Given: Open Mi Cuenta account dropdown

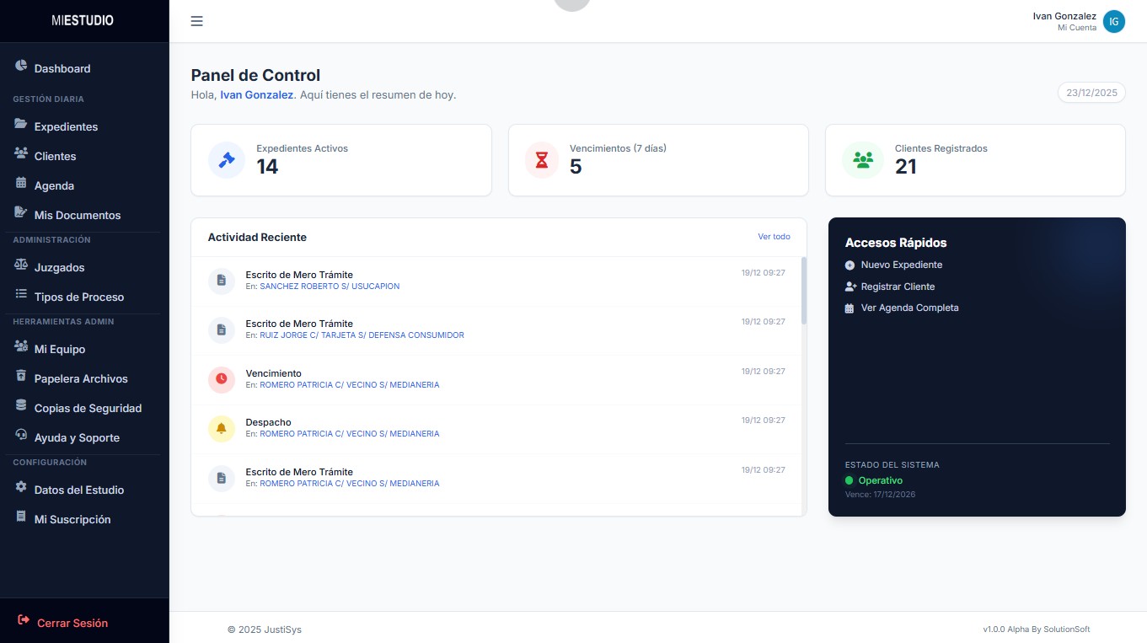Looking at the screenshot, I should pos(1076,28).
